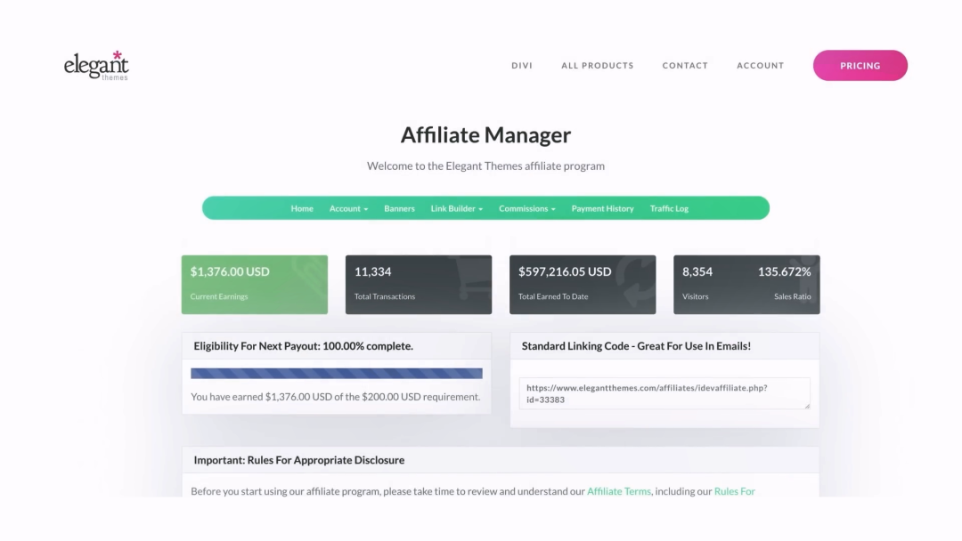Click the Elegant Themes logo

point(96,66)
